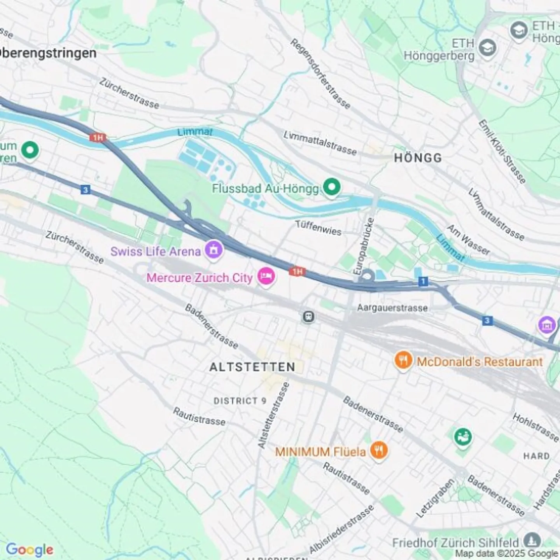Select the green playground pin near Hard
The image size is (560, 560).
463,437
